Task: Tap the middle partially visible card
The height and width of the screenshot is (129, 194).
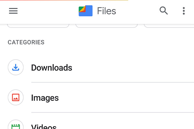Action: coord(106,26)
